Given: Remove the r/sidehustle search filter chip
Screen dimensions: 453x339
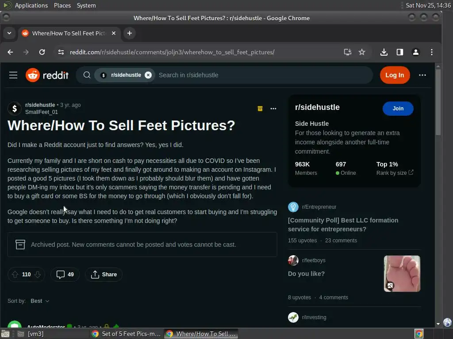Looking at the screenshot, I should tap(148, 75).
